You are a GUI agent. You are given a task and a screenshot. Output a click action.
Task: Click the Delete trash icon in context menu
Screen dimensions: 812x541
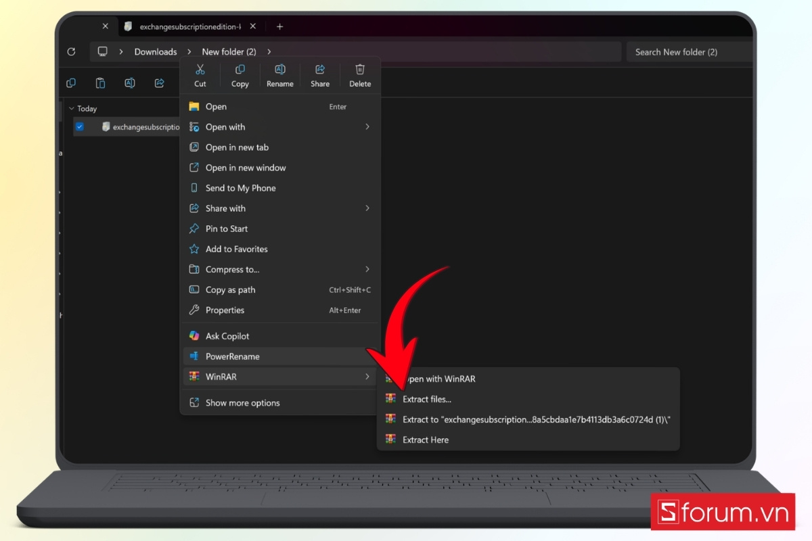click(x=360, y=70)
